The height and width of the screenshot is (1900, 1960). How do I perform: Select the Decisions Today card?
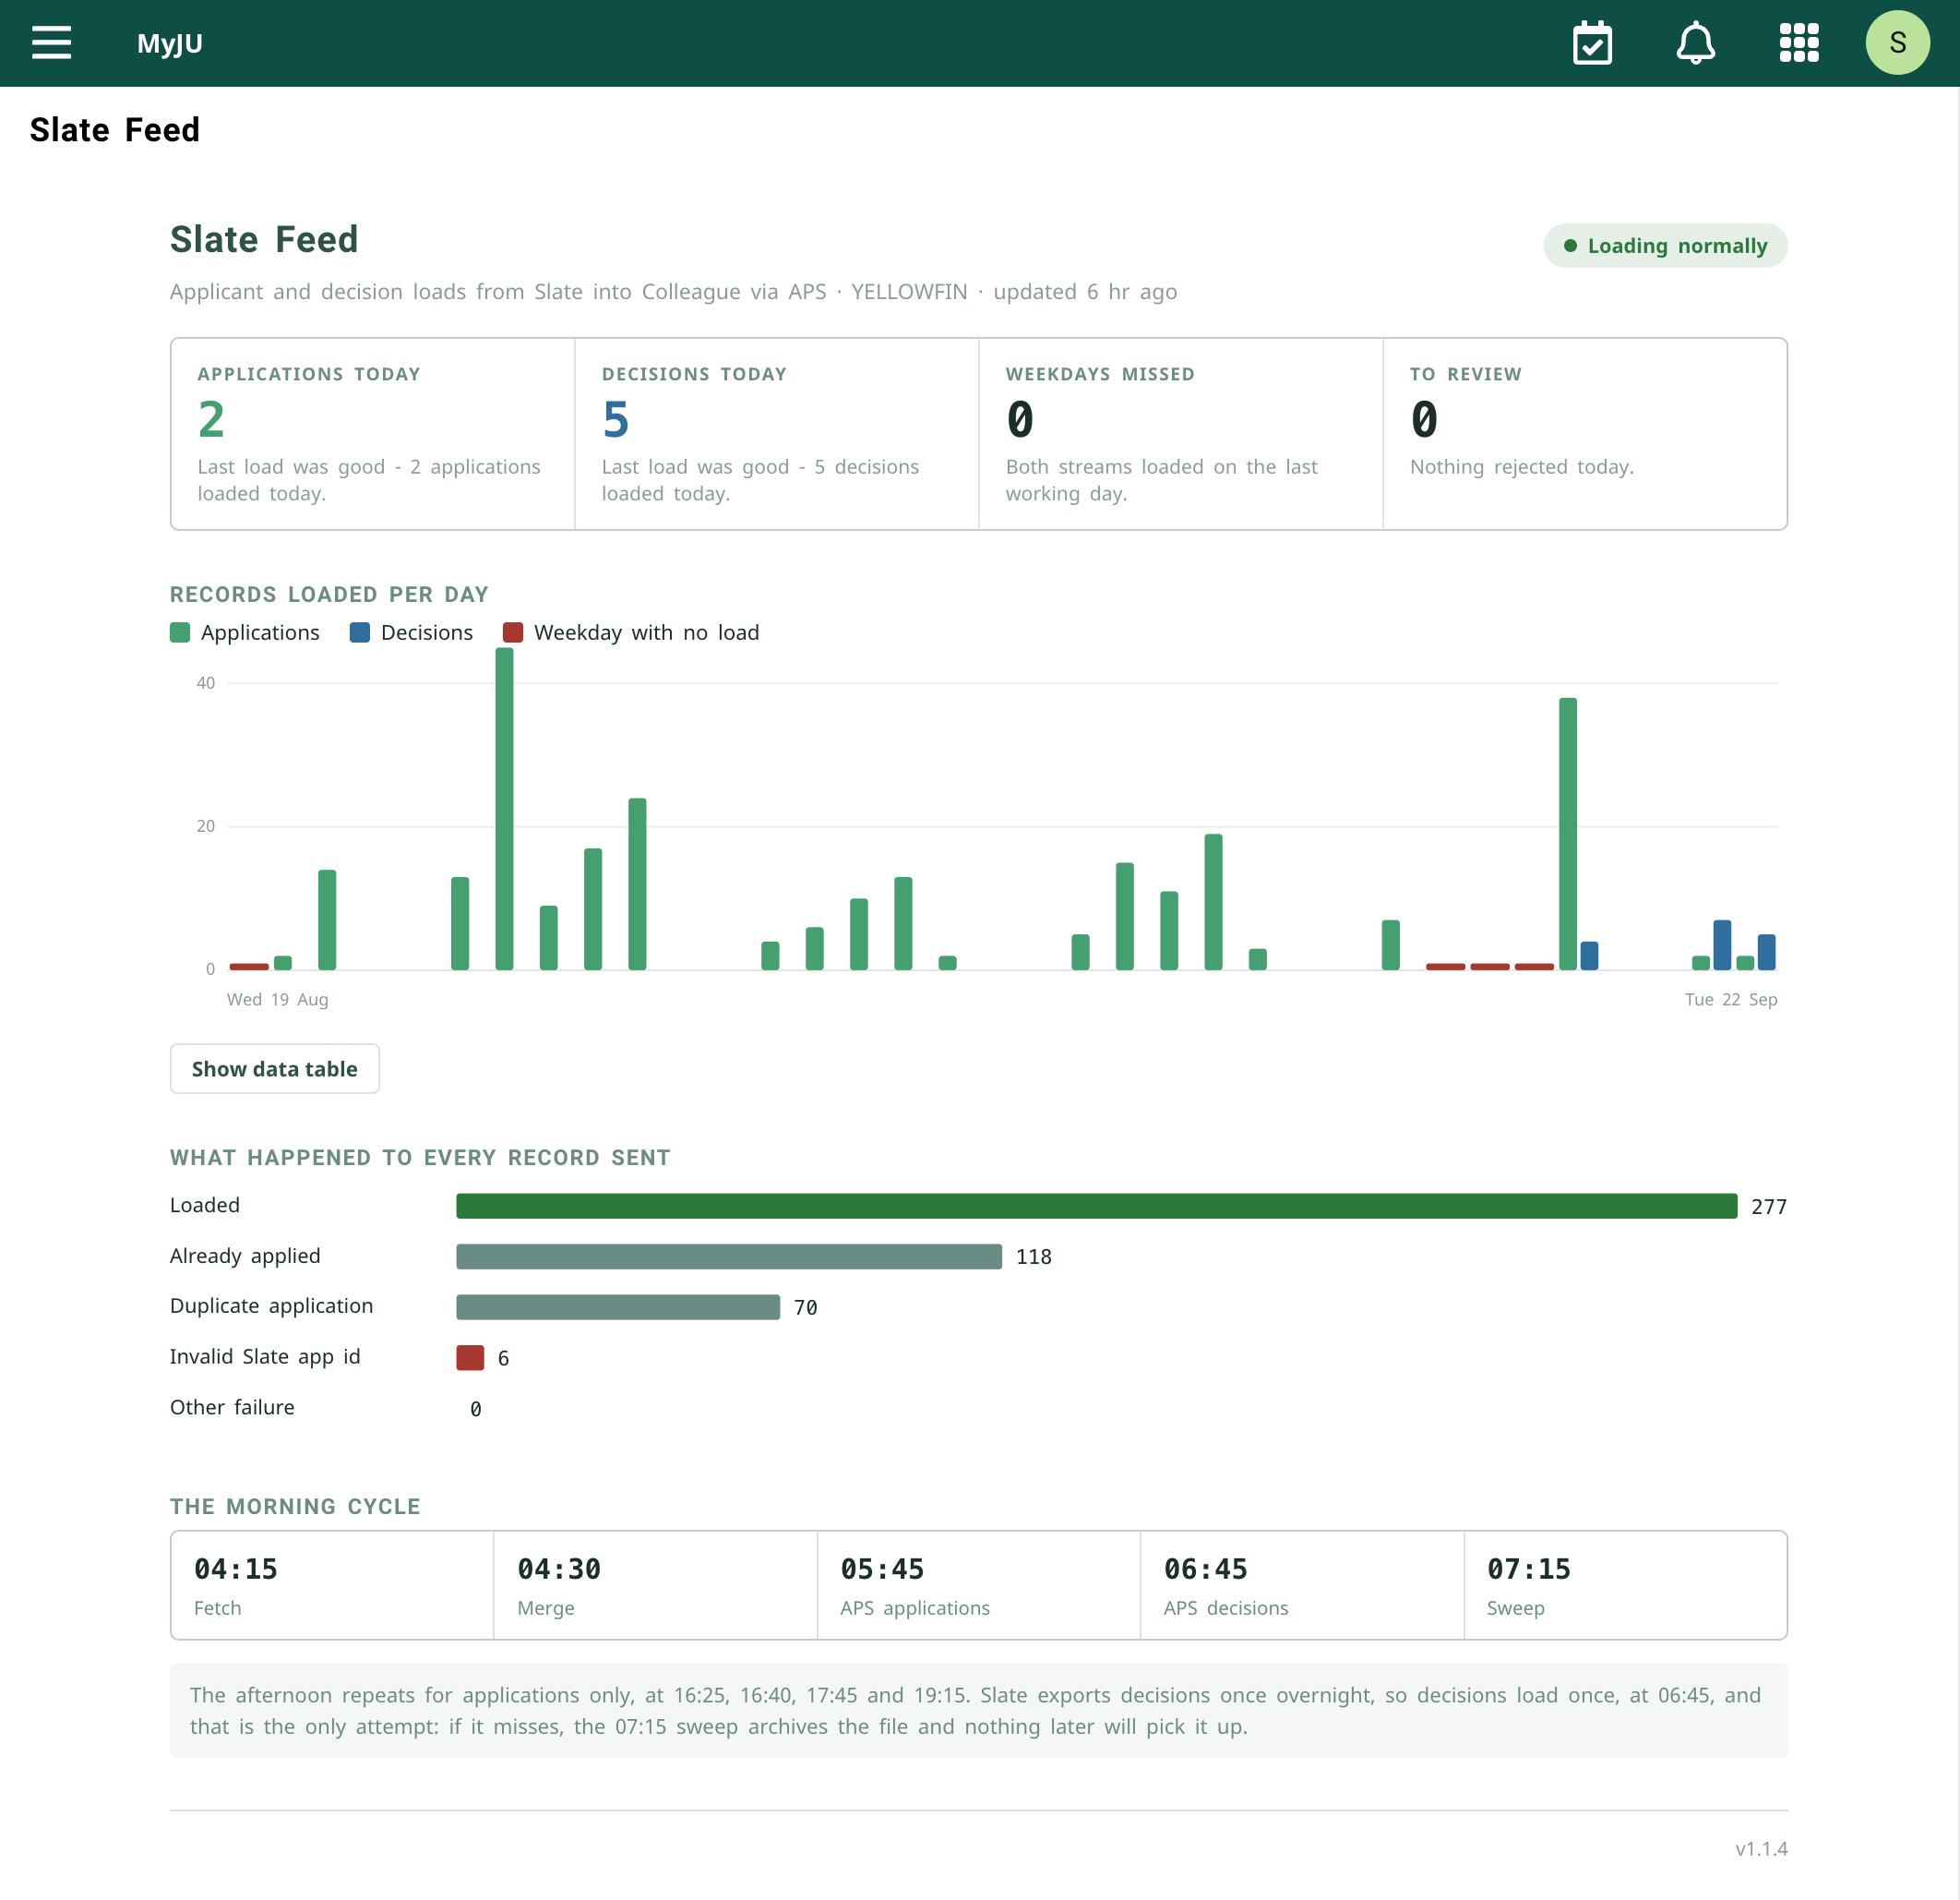(777, 434)
